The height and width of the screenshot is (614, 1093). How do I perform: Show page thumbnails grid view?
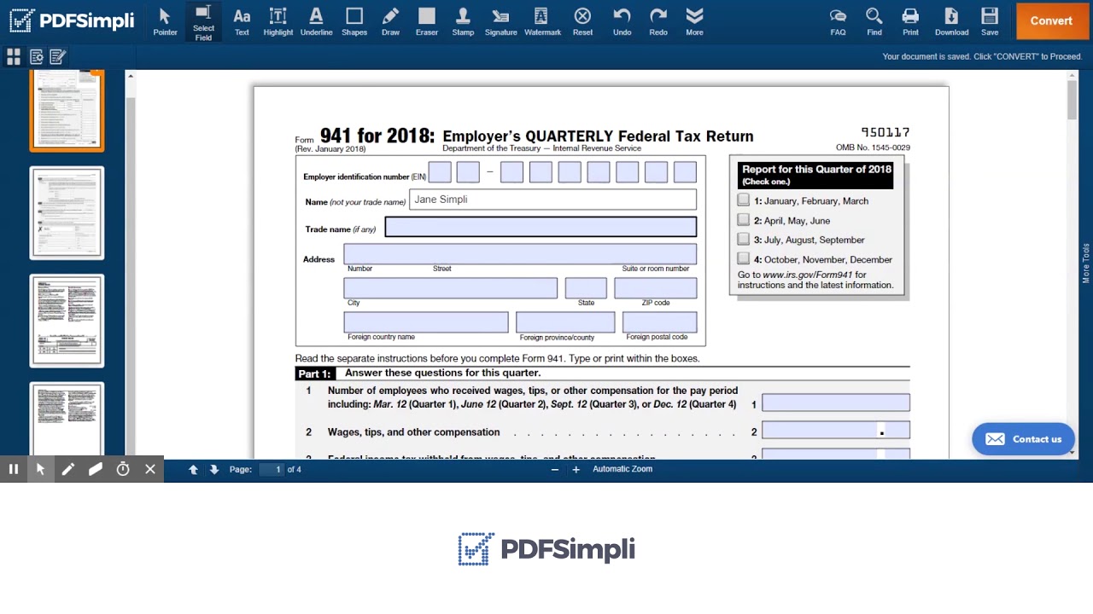tap(14, 57)
